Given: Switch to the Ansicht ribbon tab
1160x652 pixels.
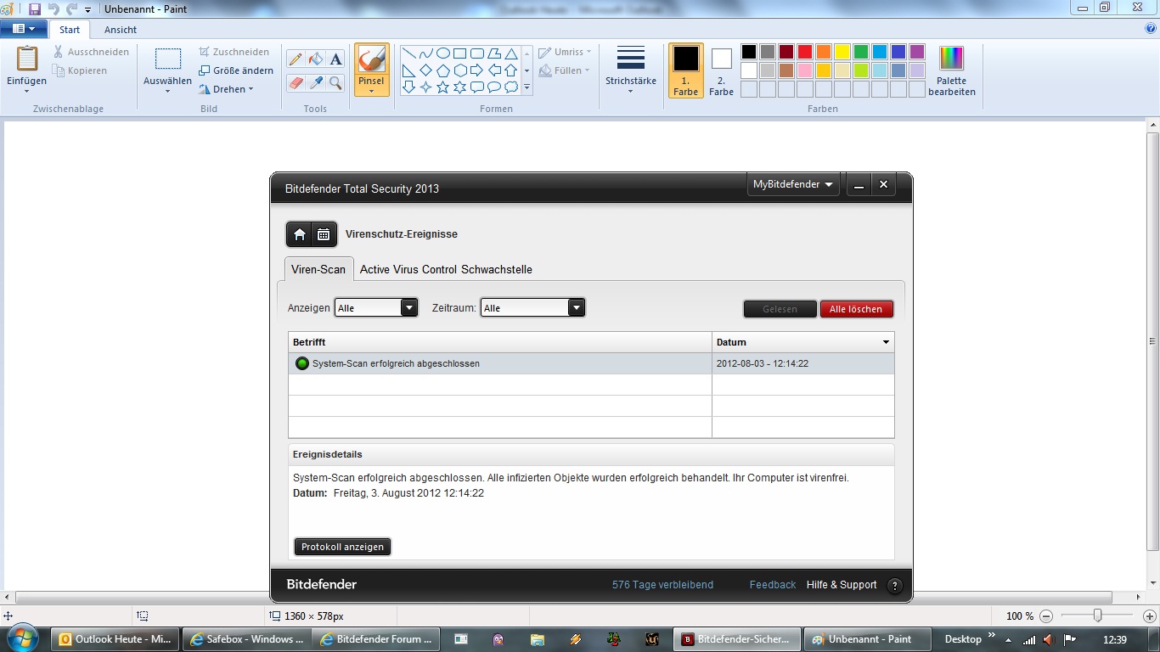Looking at the screenshot, I should click(x=121, y=30).
